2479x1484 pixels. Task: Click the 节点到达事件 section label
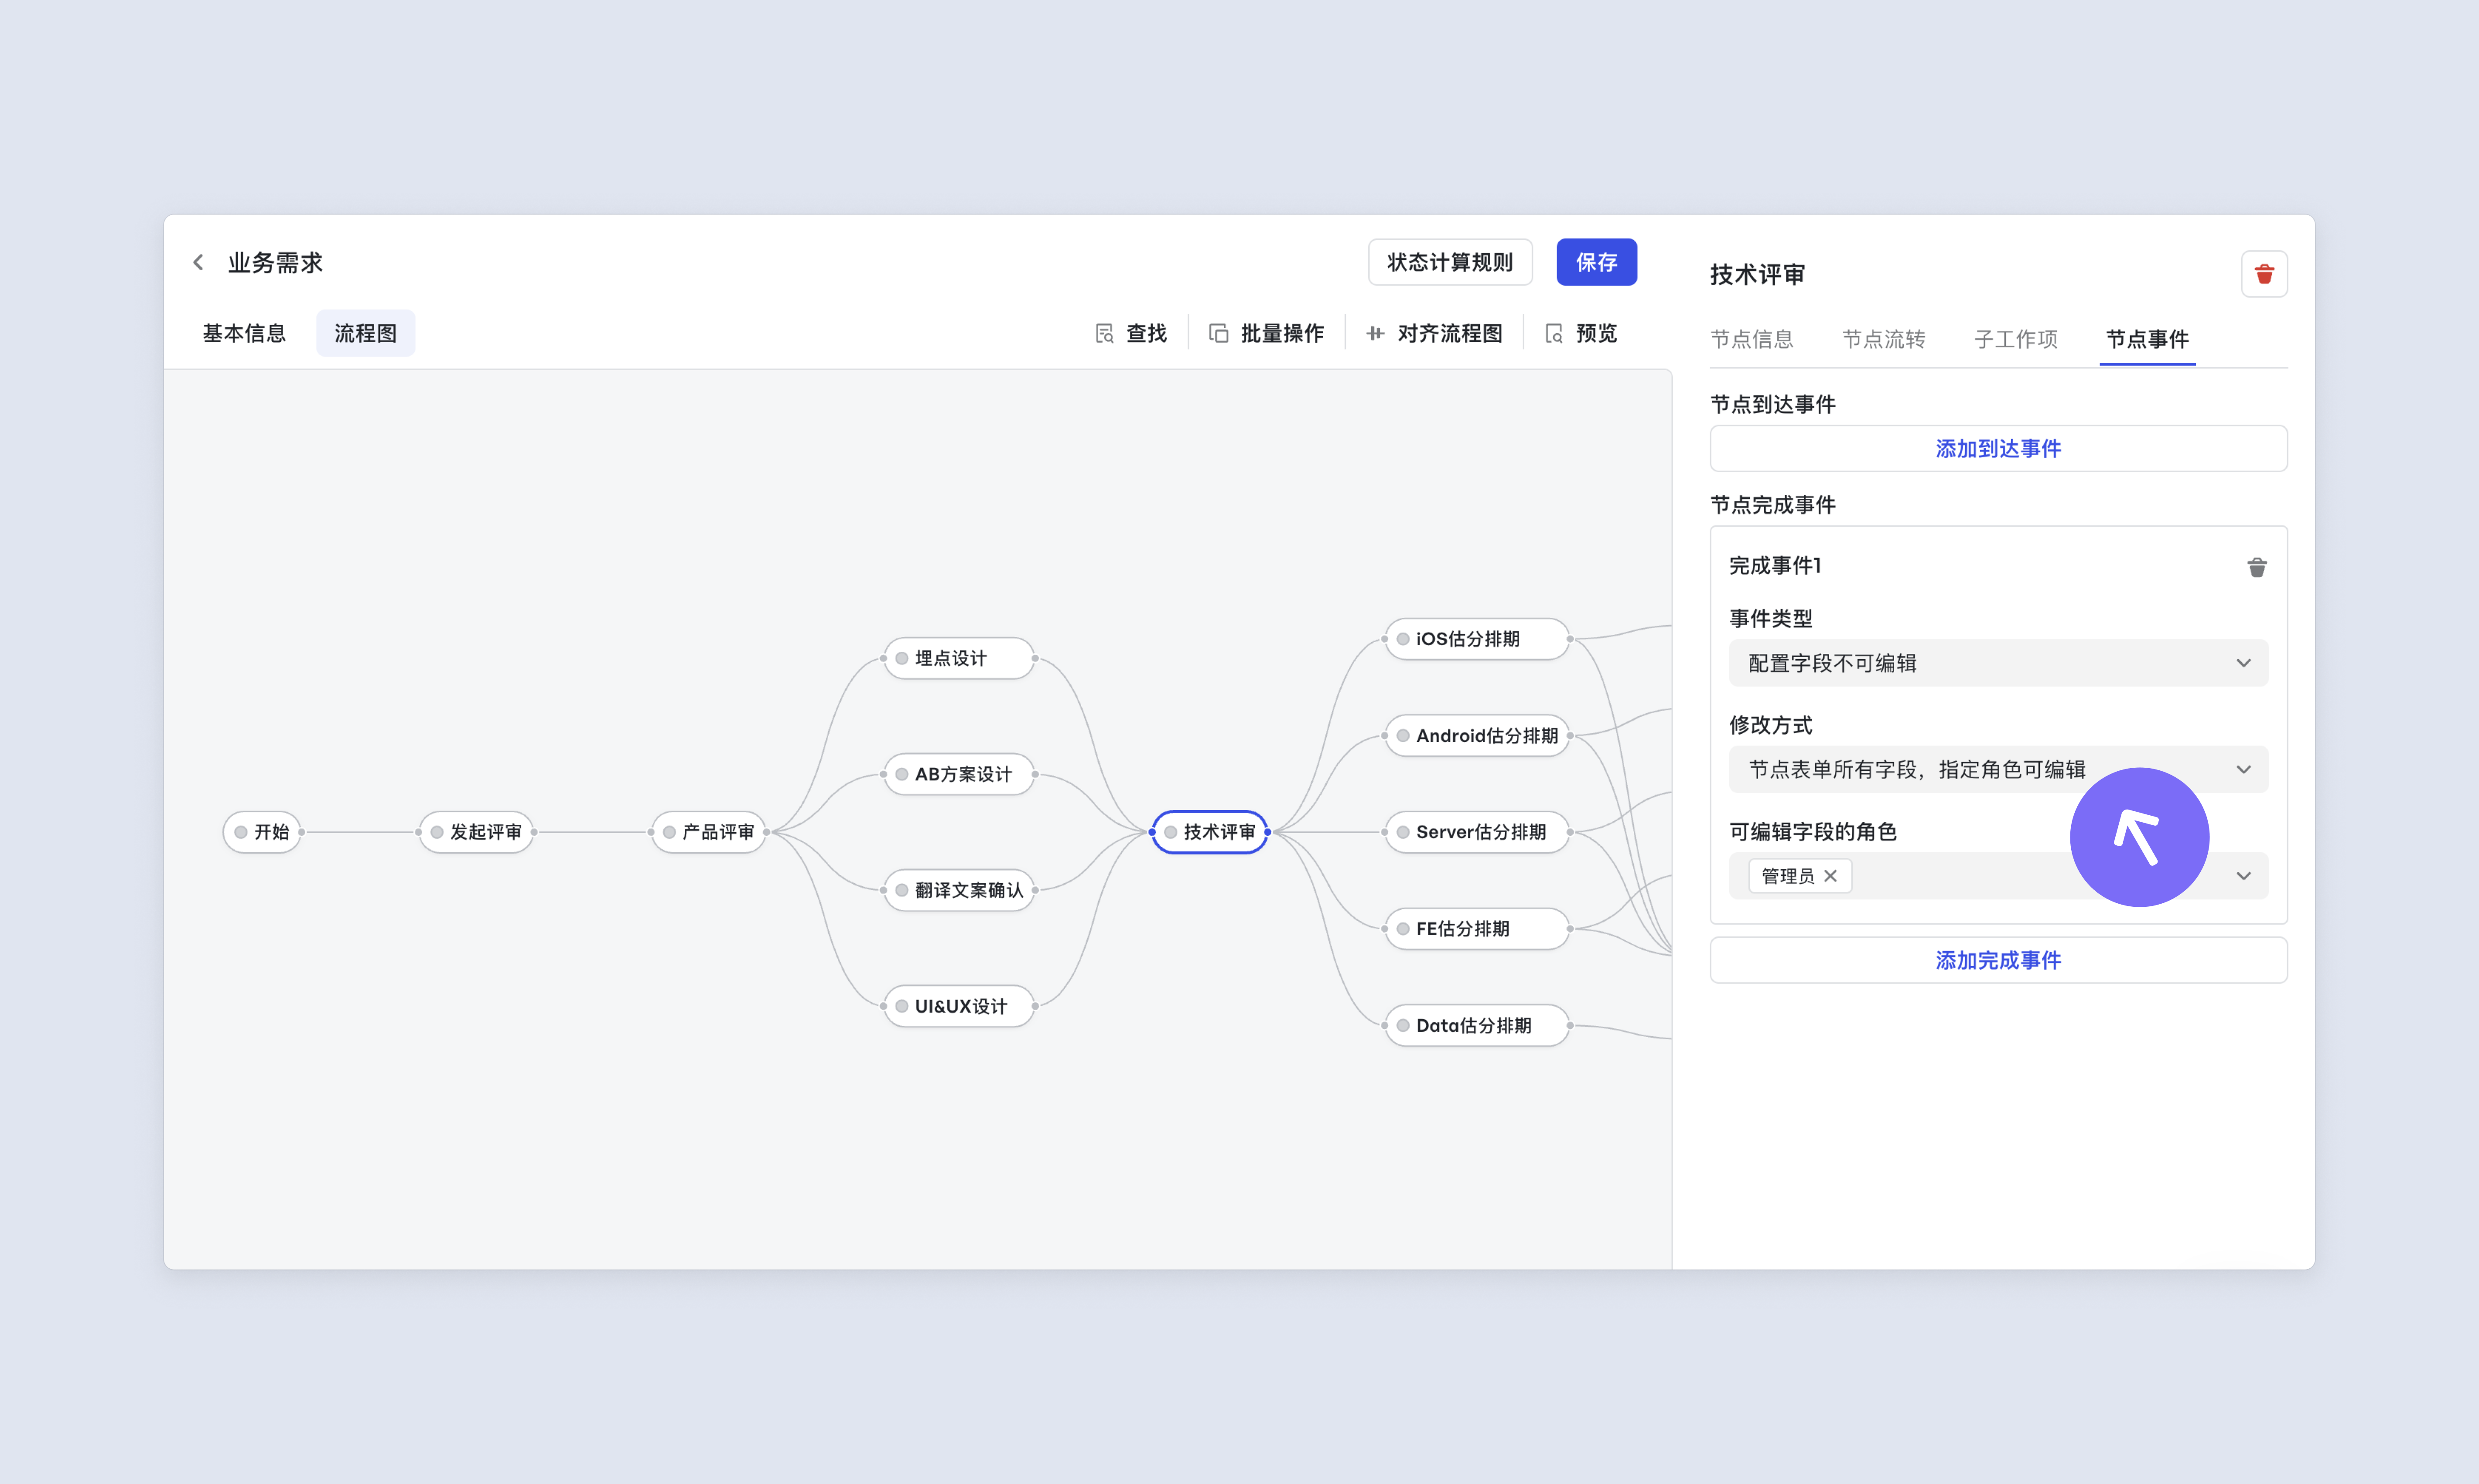pos(1773,404)
